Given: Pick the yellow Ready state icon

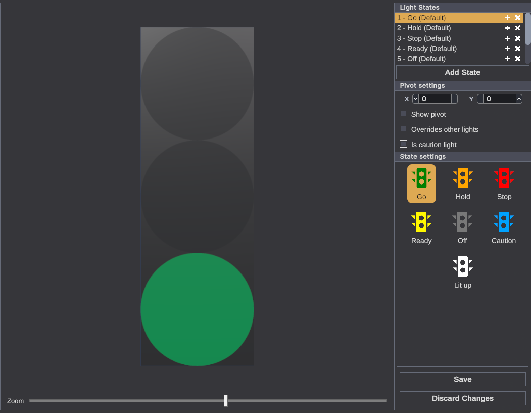Looking at the screenshot, I should 421,222.
